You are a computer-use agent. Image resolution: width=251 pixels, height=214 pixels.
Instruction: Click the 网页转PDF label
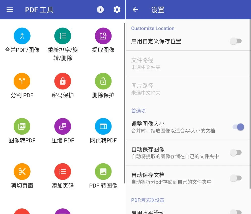(x=103, y=140)
